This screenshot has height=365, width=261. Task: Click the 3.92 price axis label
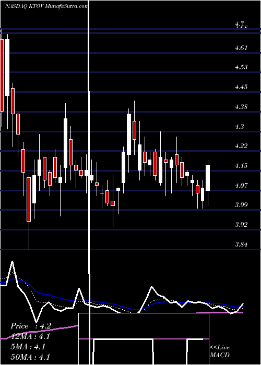[241, 225]
